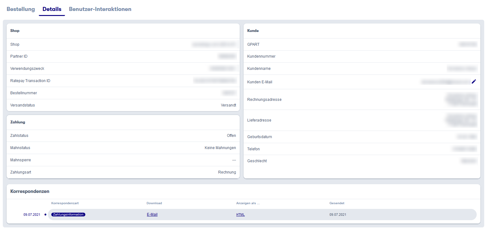Click the Rechnung payment method value

[227, 172]
